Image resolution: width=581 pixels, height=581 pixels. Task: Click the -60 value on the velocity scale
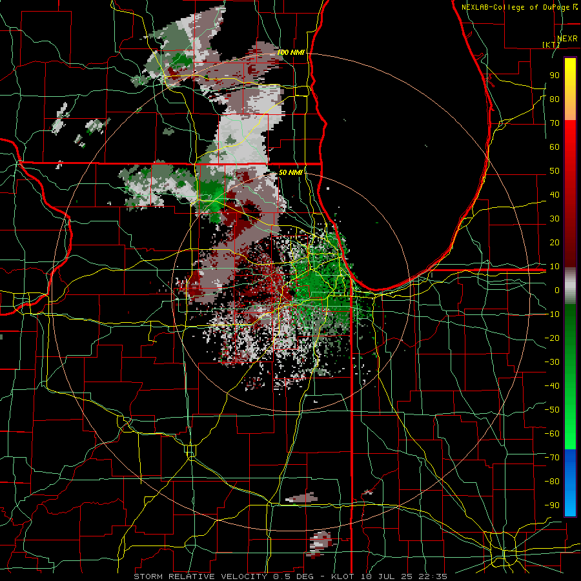(x=552, y=434)
